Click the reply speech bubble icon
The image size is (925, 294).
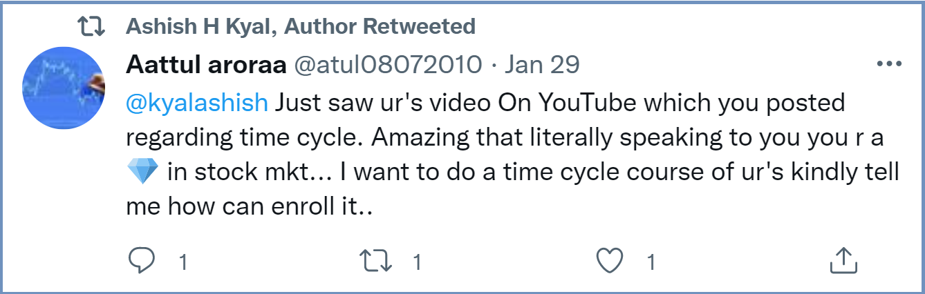pyautogui.click(x=142, y=261)
